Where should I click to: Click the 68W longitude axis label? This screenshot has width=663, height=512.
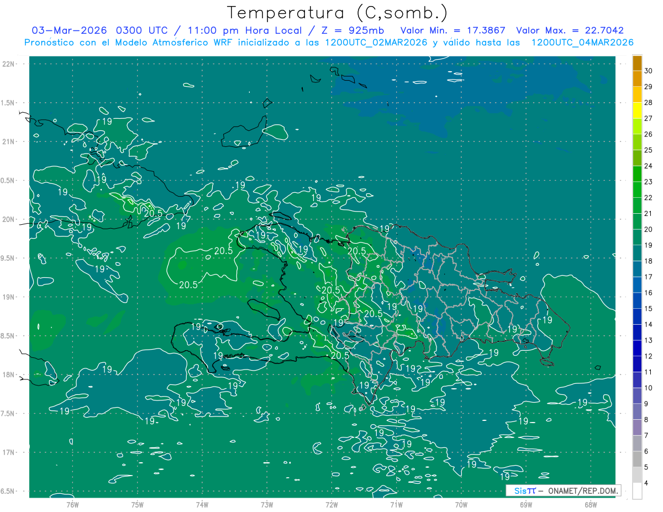591,505
